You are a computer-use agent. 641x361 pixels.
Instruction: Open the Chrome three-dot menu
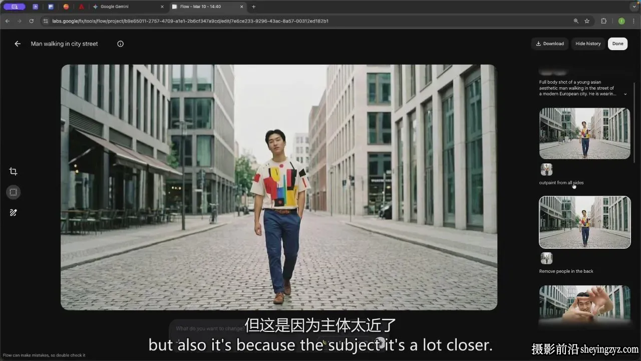coord(634,21)
